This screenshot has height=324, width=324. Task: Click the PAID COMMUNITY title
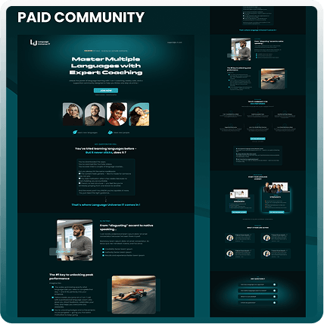[x=81, y=17]
